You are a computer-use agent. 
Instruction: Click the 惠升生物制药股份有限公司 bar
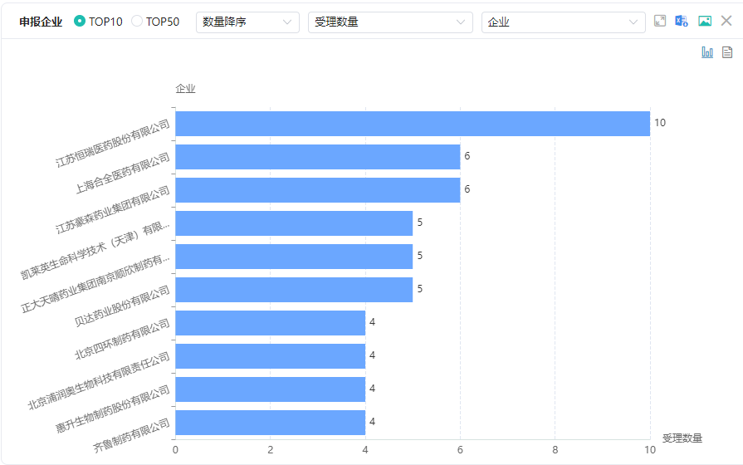click(x=270, y=389)
